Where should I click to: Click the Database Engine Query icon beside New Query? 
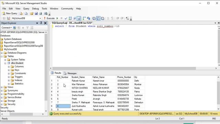coord(21,13)
